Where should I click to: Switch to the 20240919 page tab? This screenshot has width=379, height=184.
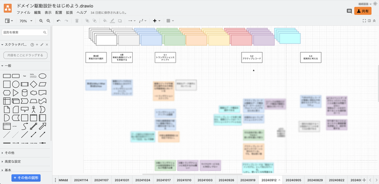pyautogui.click(x=248, y=180)
